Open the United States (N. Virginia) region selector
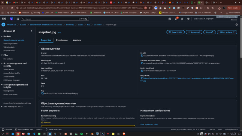The image size is (242, 136). tap(203, 19)
